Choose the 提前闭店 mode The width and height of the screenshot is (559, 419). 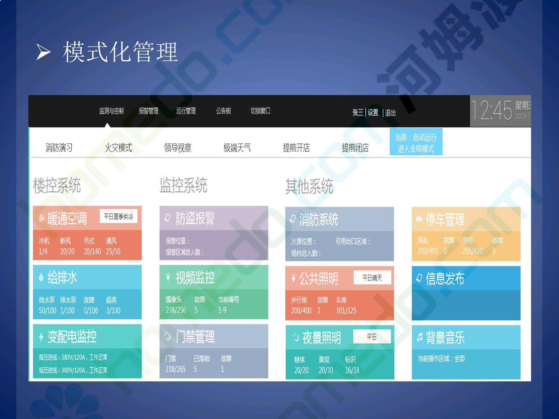[355, 148]
